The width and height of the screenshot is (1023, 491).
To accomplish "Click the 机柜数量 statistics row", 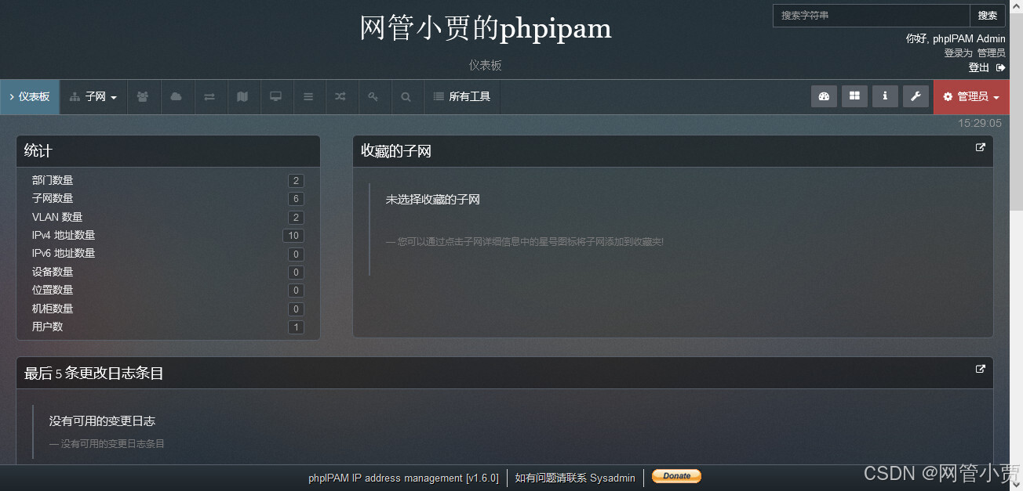I will 168,309.
